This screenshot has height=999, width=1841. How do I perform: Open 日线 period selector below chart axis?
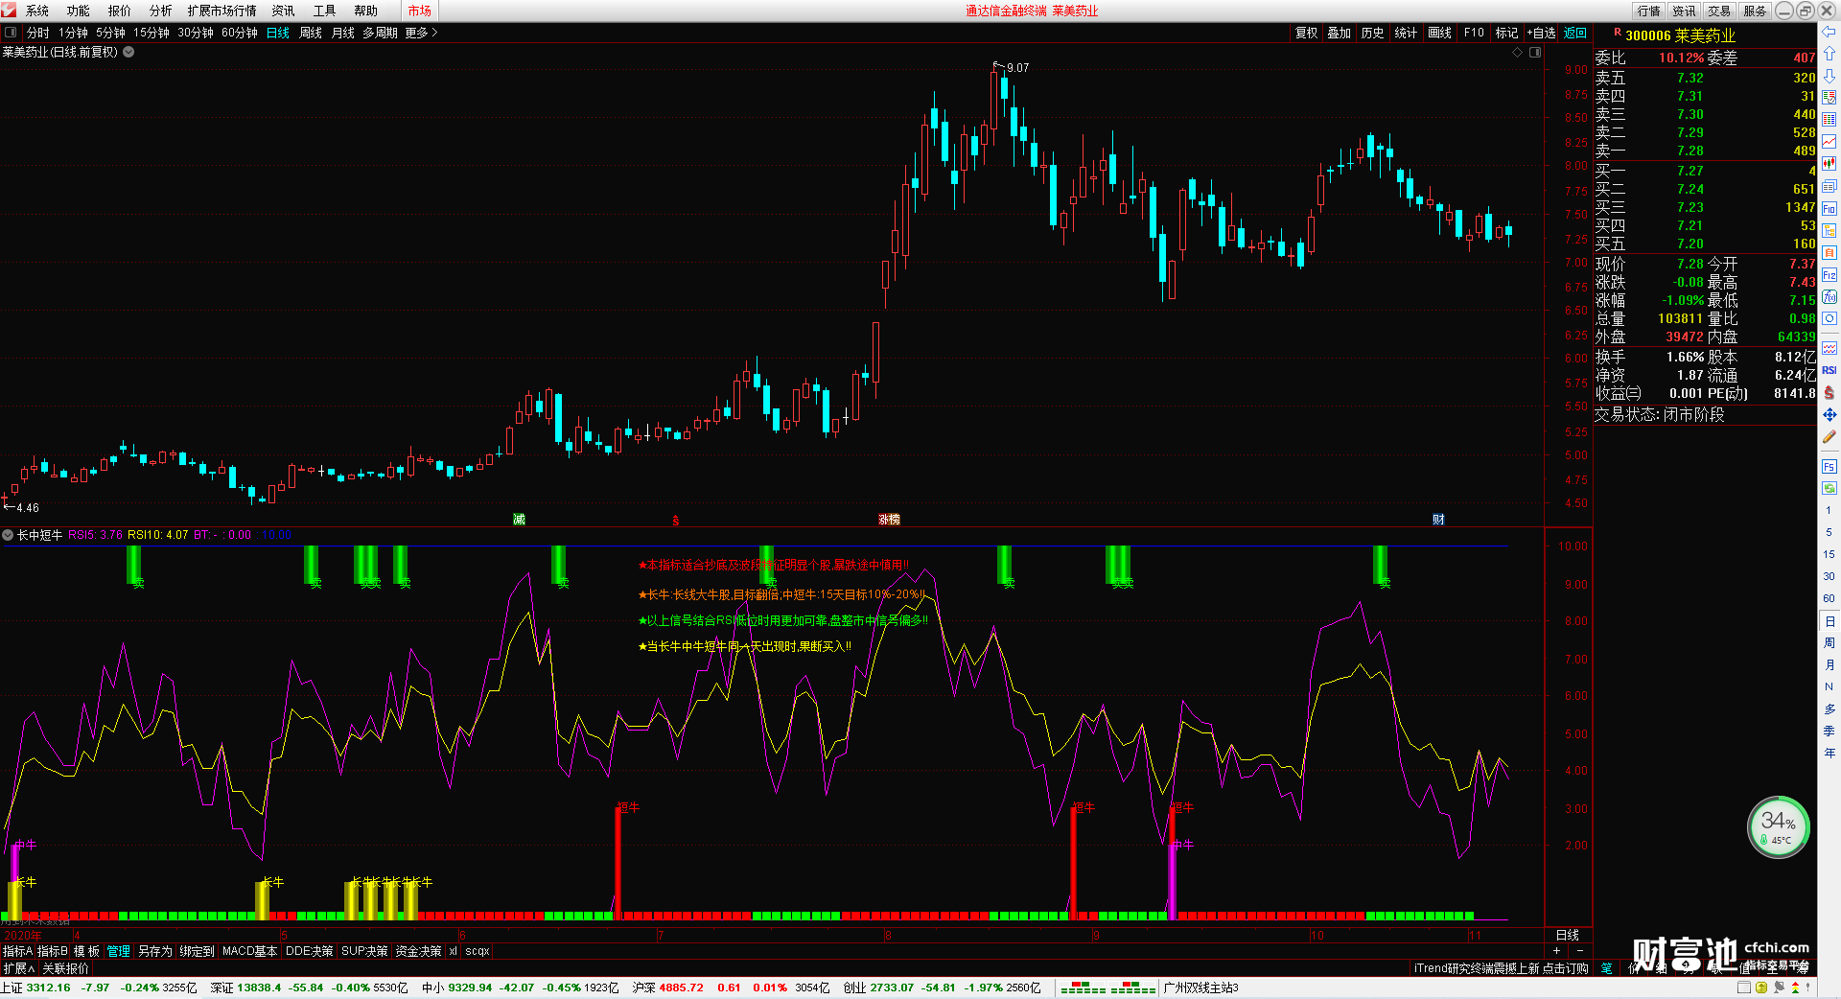pos(1567,935)
